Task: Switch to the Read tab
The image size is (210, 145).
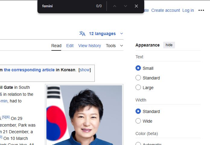Action: coord(56,46)
